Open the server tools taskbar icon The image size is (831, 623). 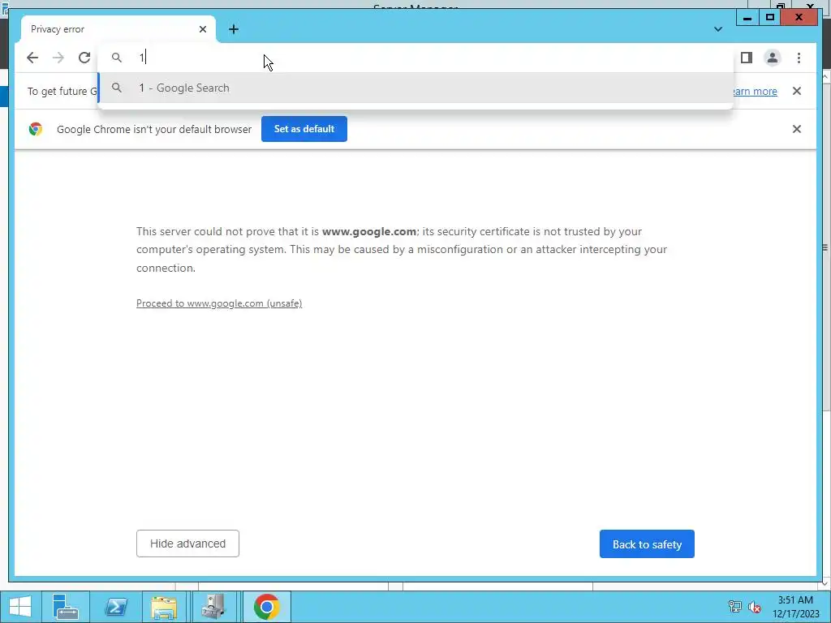(x=214, y=607)
